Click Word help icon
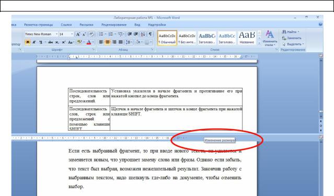The height and width of the screenshot is (196, 334). (x=320, y=25)
